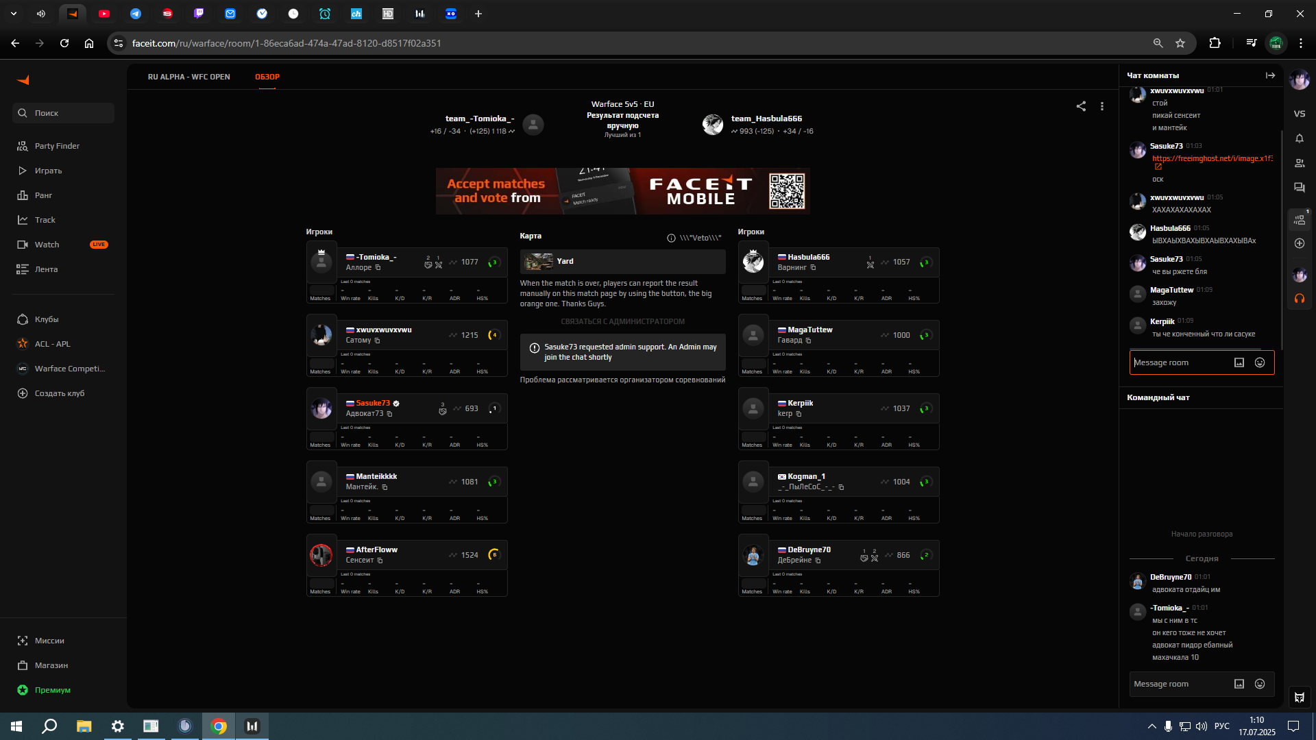
Task: Share this match room
Action: 1081,106
